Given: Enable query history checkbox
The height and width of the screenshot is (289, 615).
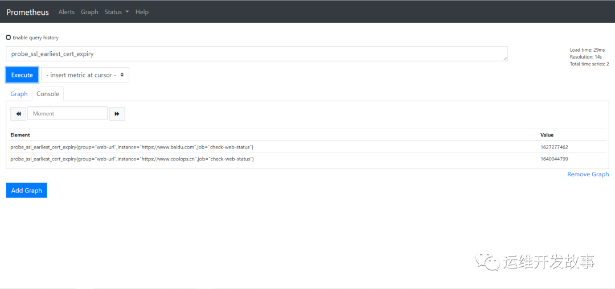Looking at the screenshot, I should [x=9, y=38].
